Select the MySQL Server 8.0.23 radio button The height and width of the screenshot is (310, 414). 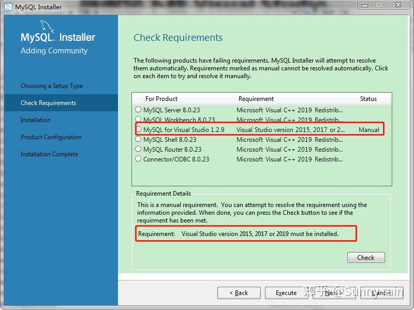click(x=138, y=110)
